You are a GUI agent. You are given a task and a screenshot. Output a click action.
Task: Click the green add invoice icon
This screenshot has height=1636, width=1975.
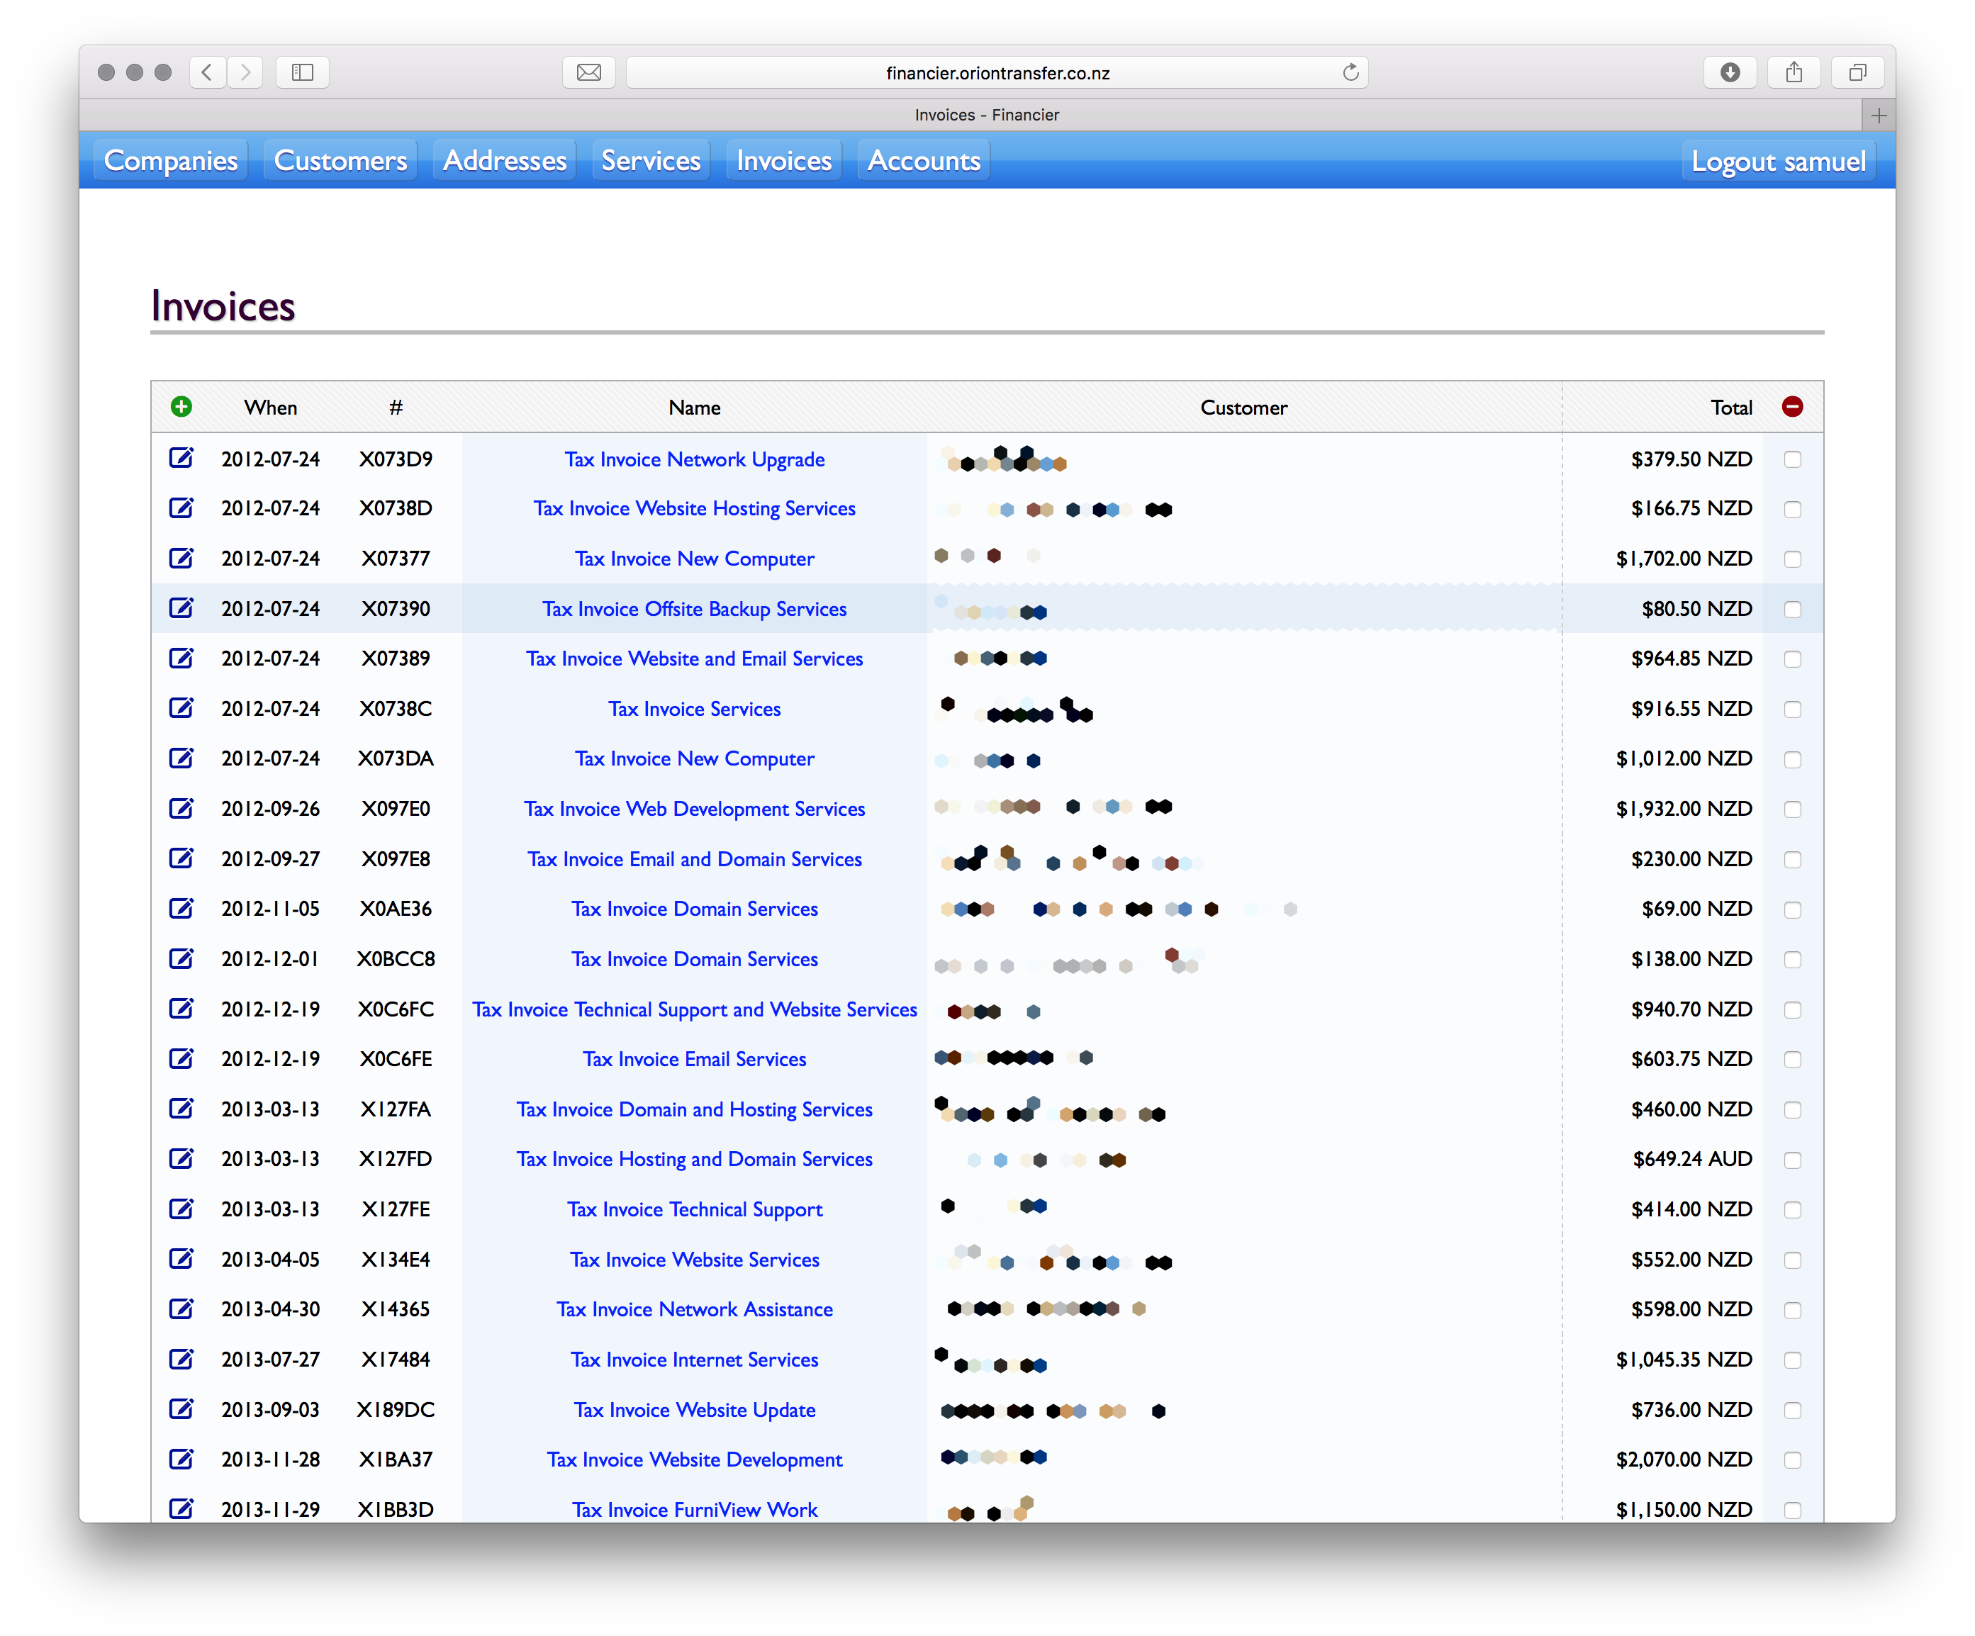click(x=181, y=407)
